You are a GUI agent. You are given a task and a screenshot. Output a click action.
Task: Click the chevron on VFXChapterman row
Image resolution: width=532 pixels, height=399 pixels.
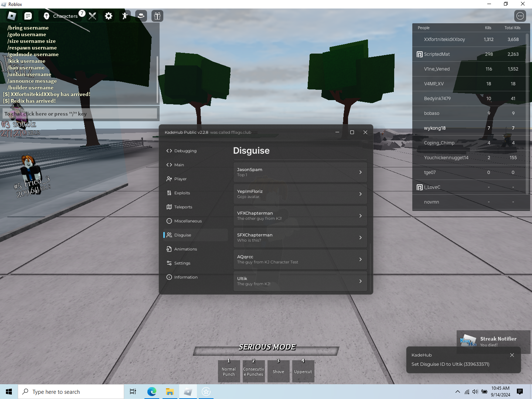click(361, 216)
